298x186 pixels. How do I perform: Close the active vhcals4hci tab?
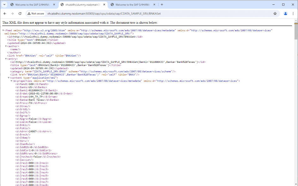(x=105, y=5)
